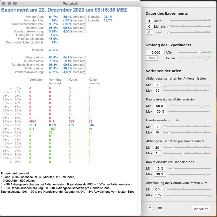Screen dimensions: 217x217
Task: Click Max field under Handelsrunden pro Tag
Action: click(157, 132)
